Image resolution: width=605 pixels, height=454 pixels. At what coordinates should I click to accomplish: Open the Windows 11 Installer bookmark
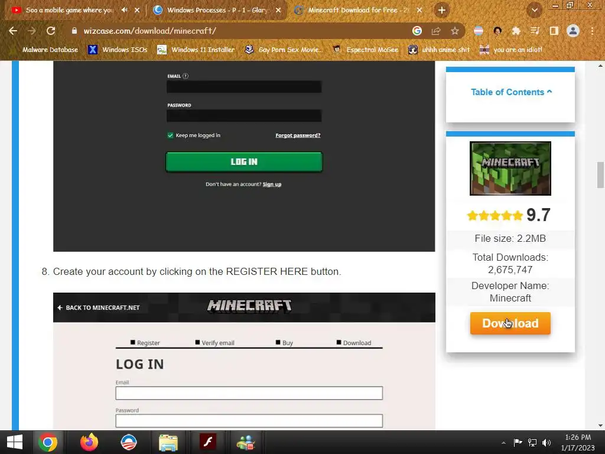point(196,50)
